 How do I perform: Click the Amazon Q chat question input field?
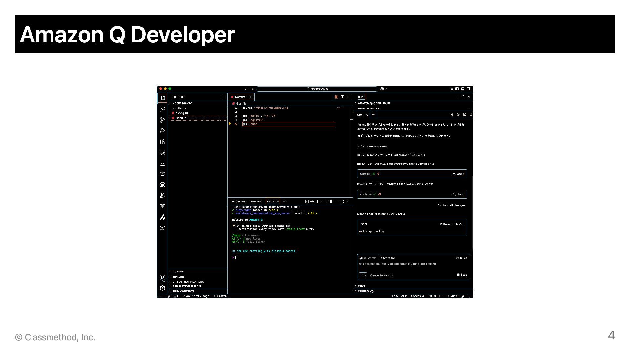point(413,264)
